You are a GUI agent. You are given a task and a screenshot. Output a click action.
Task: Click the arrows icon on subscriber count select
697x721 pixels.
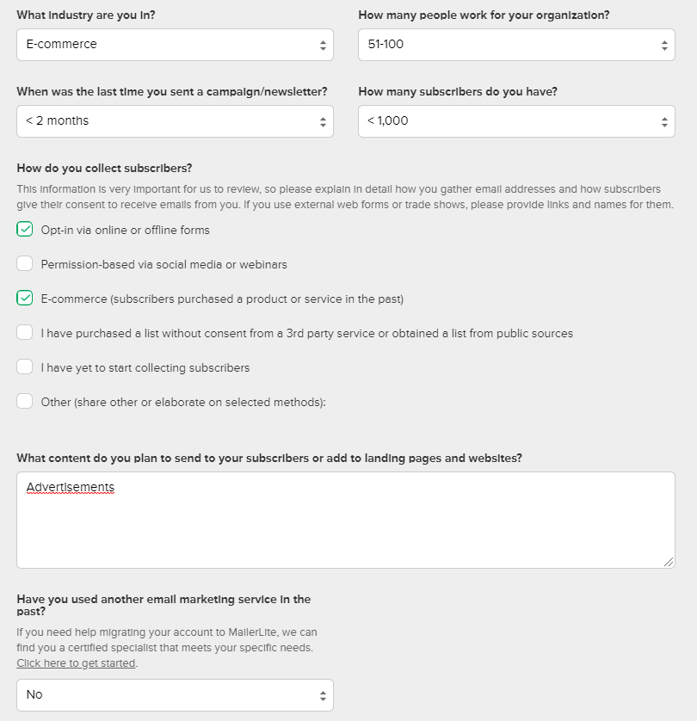tap(664, 122)
